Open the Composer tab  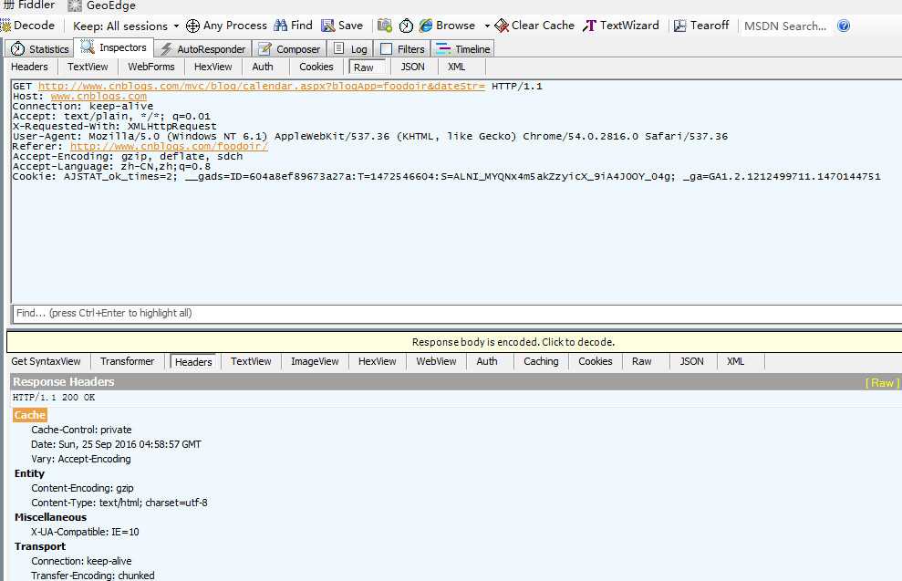click(289, 49)
